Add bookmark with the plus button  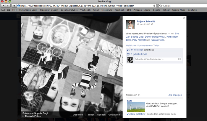click(14, 6)
